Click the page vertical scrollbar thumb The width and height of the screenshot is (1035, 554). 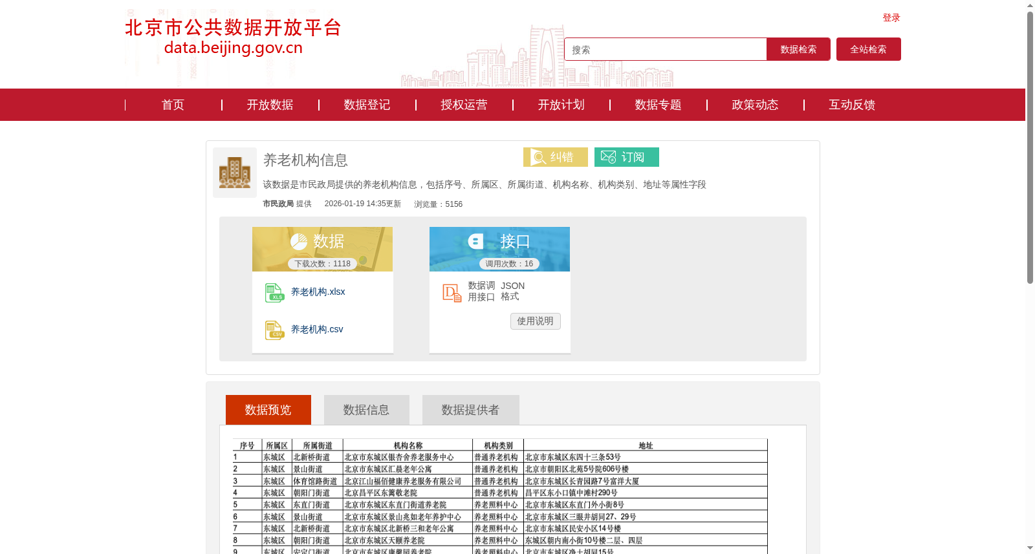(1030, 147)
